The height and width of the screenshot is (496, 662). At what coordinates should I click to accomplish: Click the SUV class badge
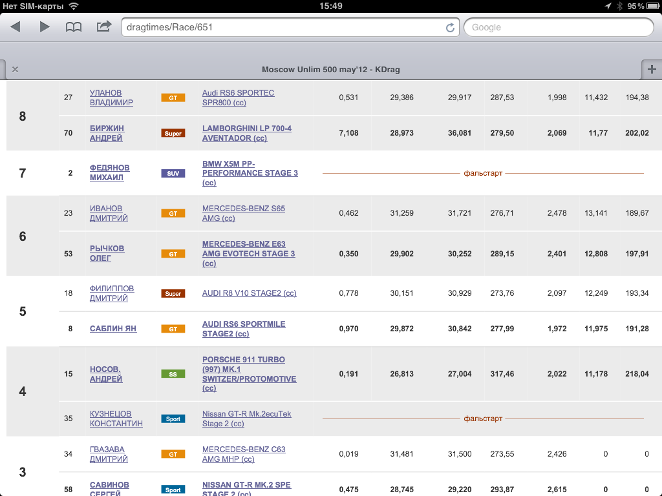[173, 173]
